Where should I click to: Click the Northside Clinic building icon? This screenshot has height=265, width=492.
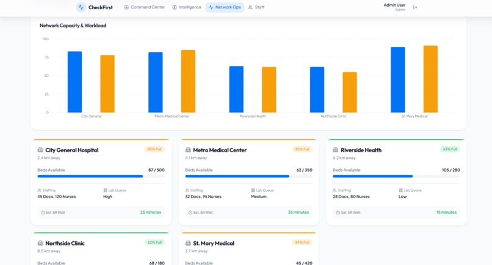tap(40, 243)
